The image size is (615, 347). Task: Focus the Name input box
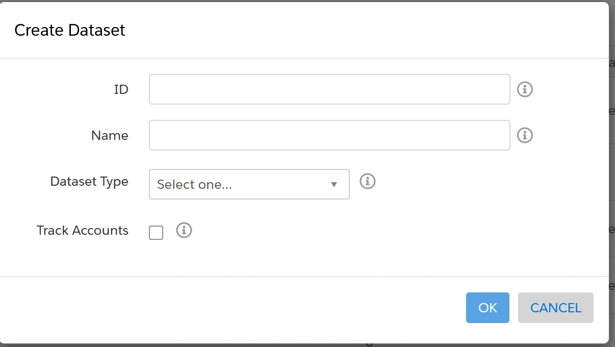pos(329,135)
